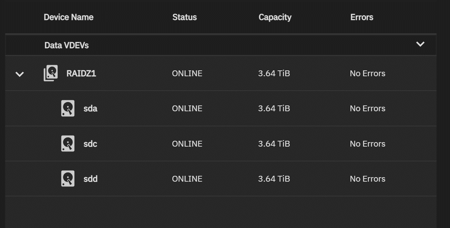Select the RAIDZ1 vdev label
This screenshot has width=450, height=228.
(81, 73)
